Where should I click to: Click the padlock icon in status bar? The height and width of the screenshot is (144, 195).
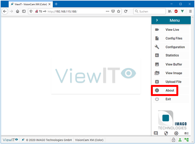coord(173,140)
